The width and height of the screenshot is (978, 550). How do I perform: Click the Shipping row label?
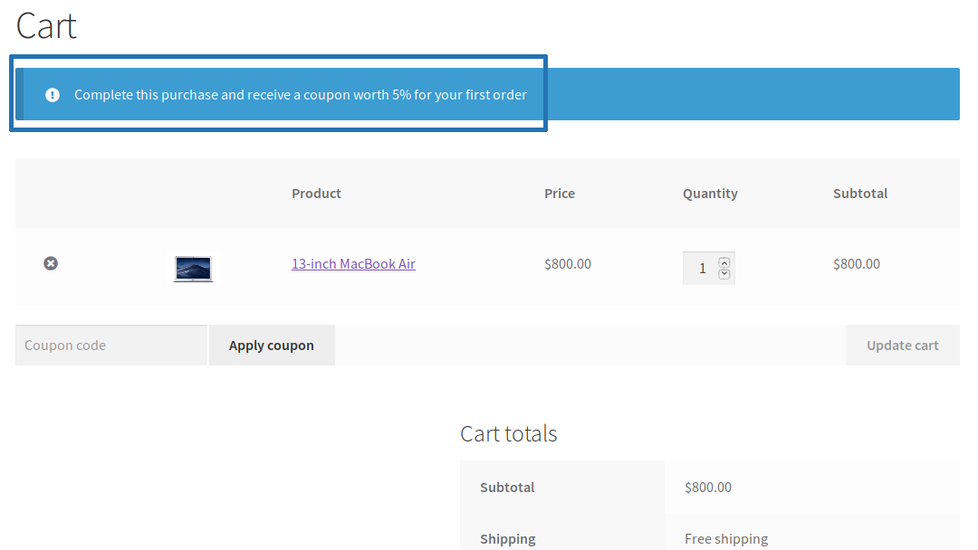(x=507, y=538)
